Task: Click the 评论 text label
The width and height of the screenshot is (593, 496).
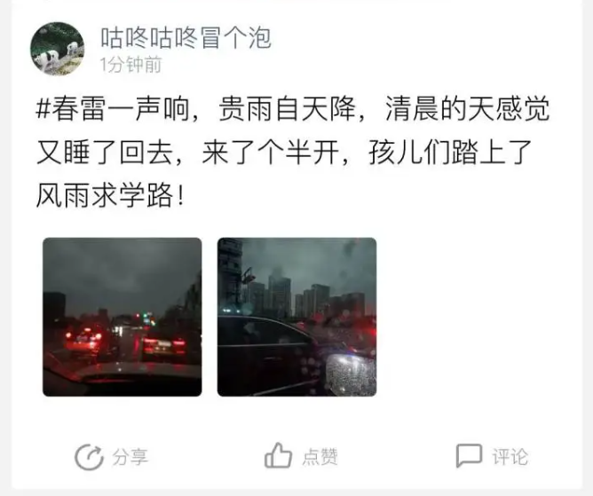Action: (510, 457)
